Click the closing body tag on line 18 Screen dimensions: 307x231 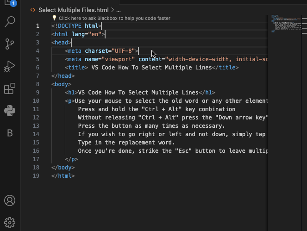63,168
